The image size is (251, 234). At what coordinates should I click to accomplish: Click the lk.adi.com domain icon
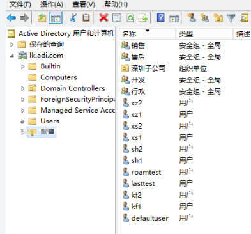[x=22, y=56]
